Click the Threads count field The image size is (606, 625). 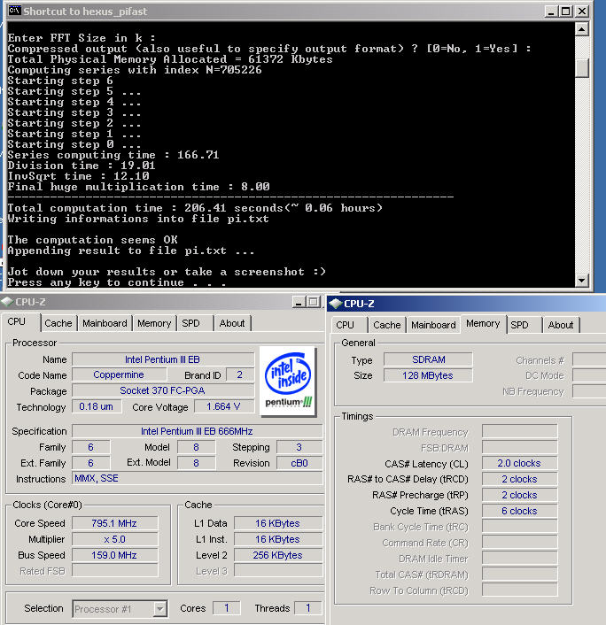coord(308,608)
